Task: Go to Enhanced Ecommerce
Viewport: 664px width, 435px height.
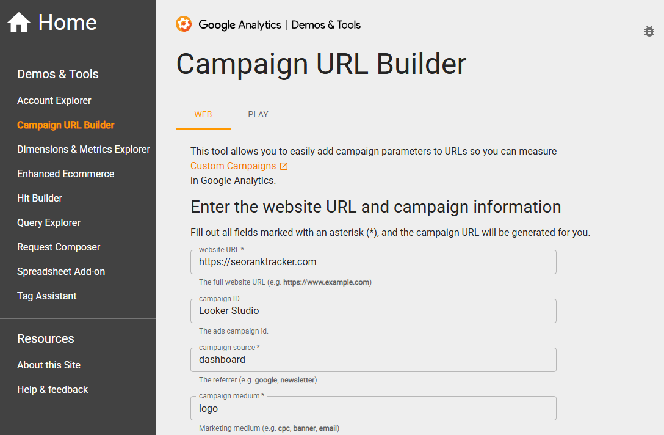Action: tap(65, 174)
